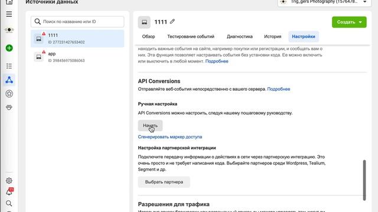
Task: Click the pixel device icon next to 1111 title
Action: coord(144,22)
